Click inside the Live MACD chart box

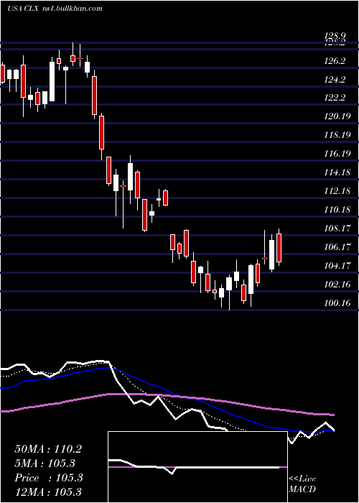pyautogui.click(x=197, y=467)
